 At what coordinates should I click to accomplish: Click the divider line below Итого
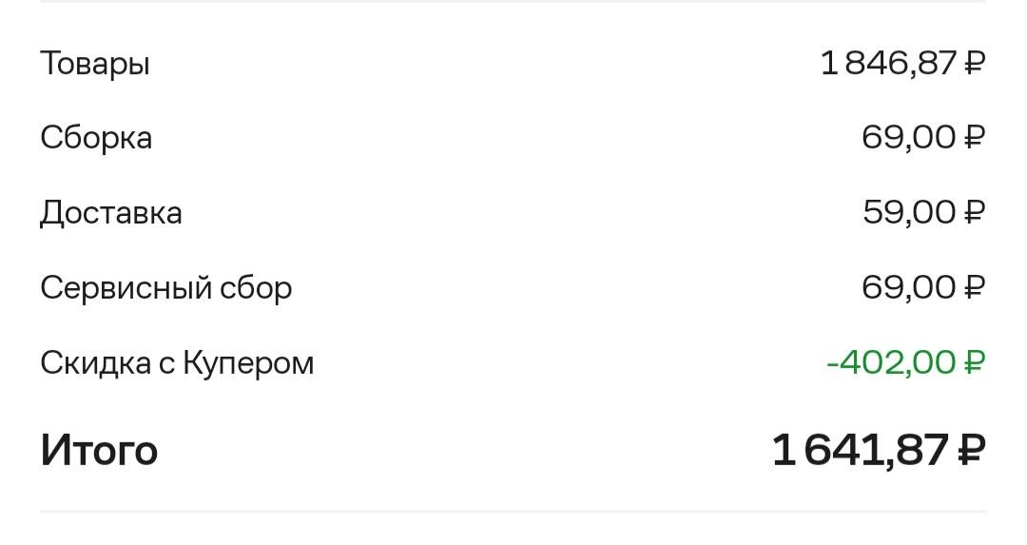[x=513, y=511]
